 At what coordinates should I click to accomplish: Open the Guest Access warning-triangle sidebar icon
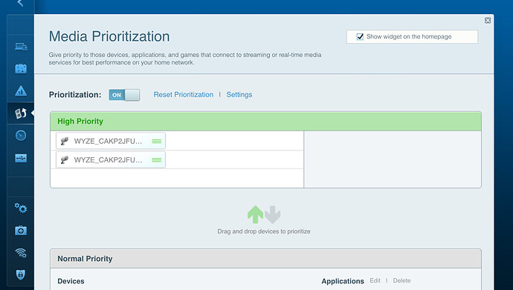(x=21, y=91)
